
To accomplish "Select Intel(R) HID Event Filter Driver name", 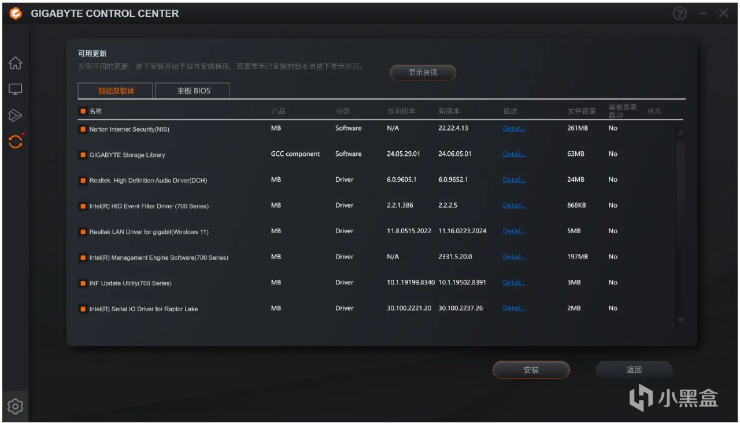I will click(149, 206).
